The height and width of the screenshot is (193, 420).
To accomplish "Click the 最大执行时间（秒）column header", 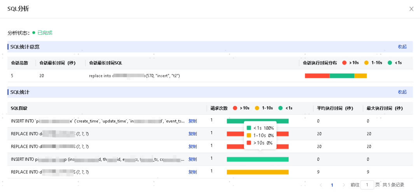I will click(384, 108).
